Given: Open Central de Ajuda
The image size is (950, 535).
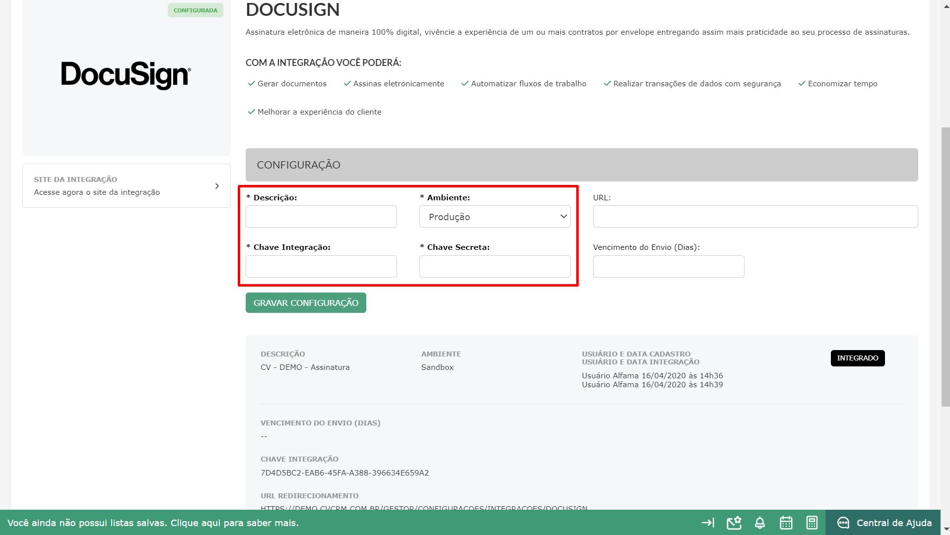Looking at the screenshot, I should (x=884, y=523).
